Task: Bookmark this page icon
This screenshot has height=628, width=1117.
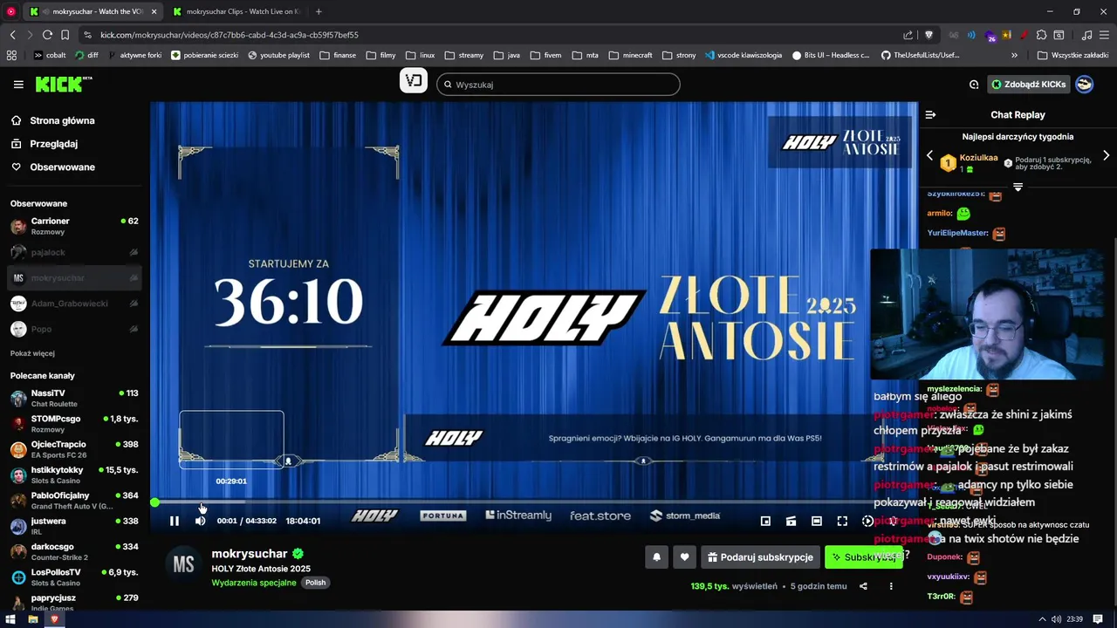Action: pyautogui.click(x=65, y=35)
